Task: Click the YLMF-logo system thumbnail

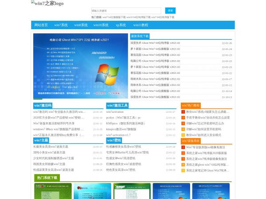Action: tap(132, 191)
